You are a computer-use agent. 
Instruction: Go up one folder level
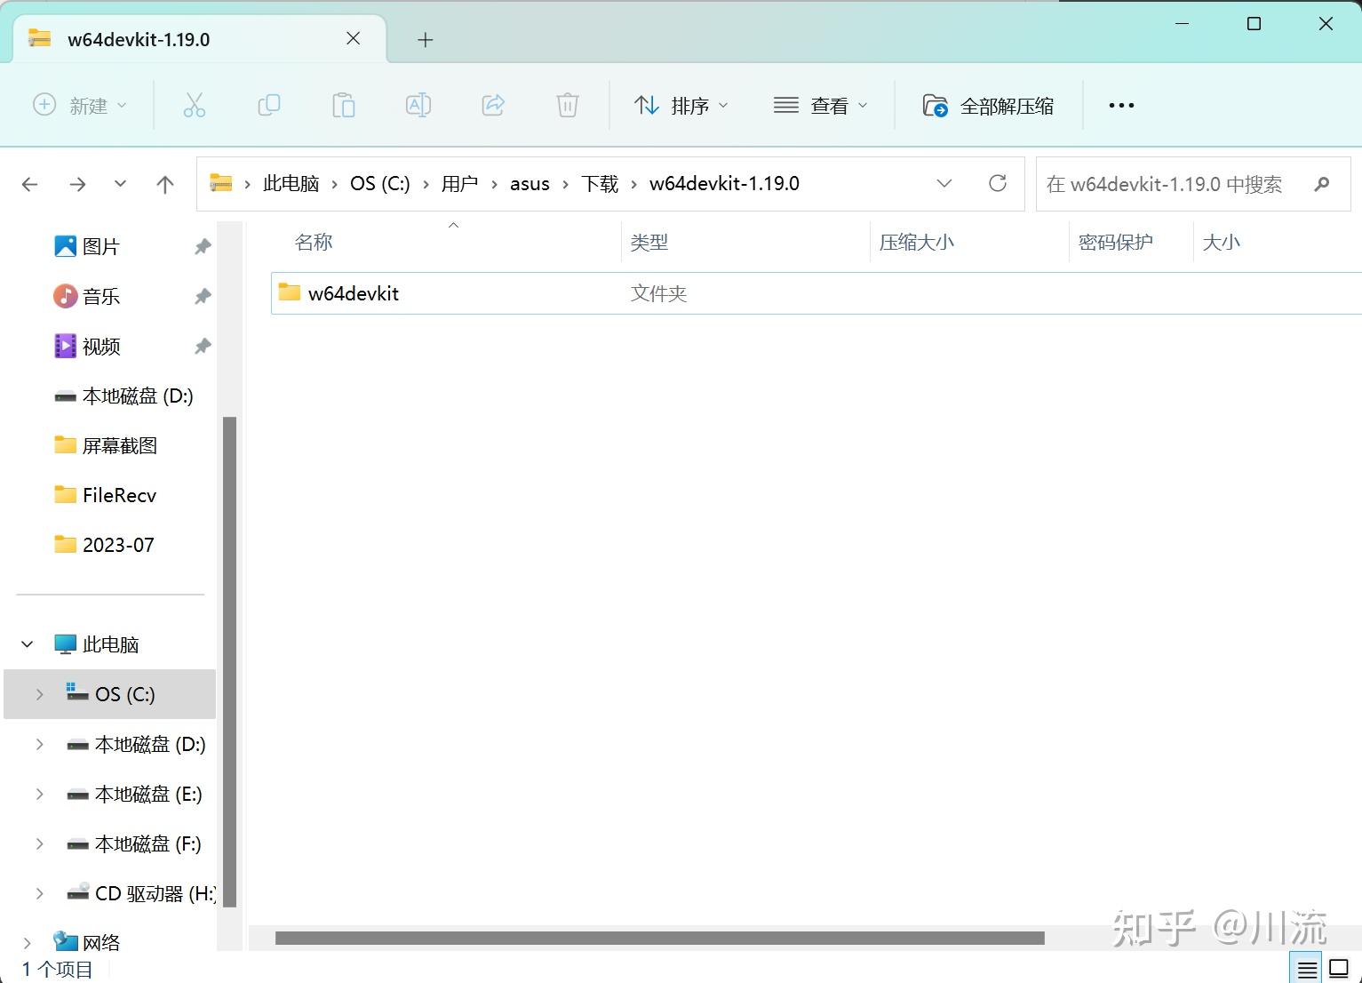(x=165, y=184)
